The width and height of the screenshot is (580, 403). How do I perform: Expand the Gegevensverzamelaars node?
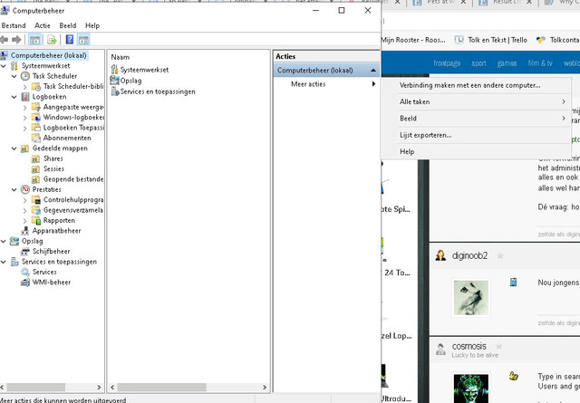click(24, 210)
